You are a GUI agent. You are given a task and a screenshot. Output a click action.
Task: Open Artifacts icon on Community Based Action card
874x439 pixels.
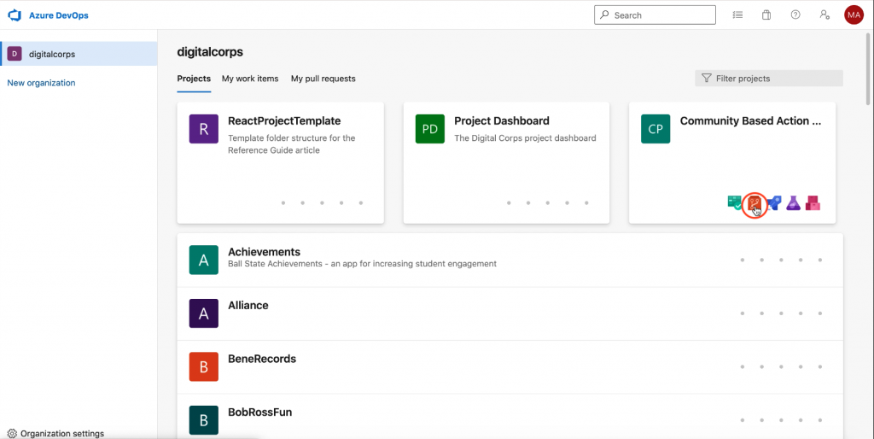pyautogui.click(x=813, y=202)
